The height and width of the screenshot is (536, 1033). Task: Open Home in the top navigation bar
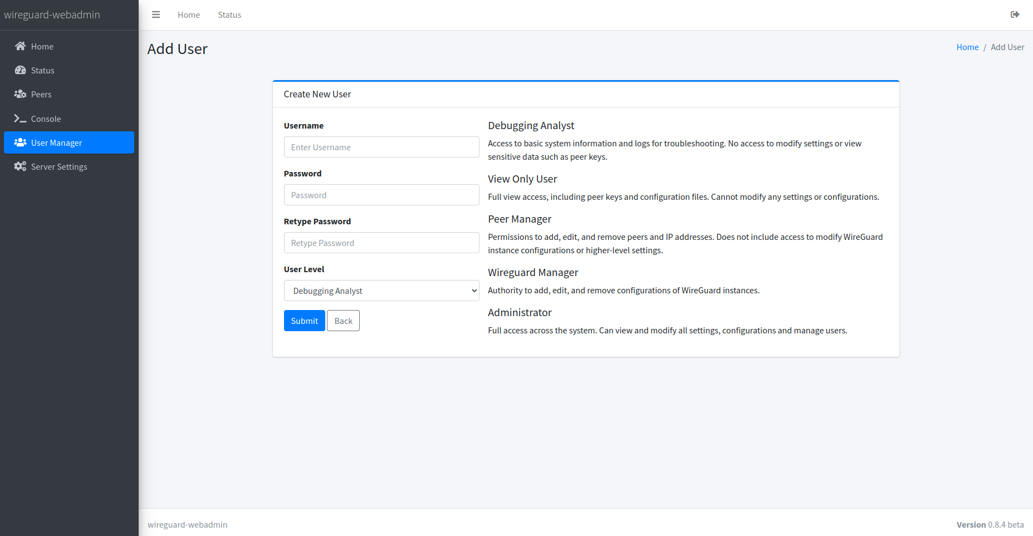click(x=189, y=15)
